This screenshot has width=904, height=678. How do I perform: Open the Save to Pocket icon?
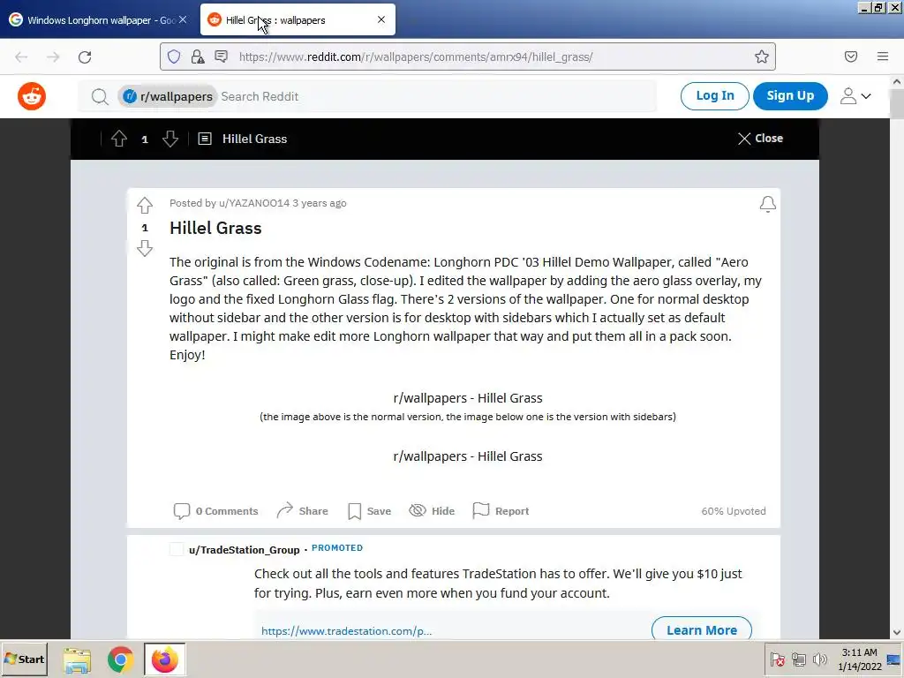(851, 56)
